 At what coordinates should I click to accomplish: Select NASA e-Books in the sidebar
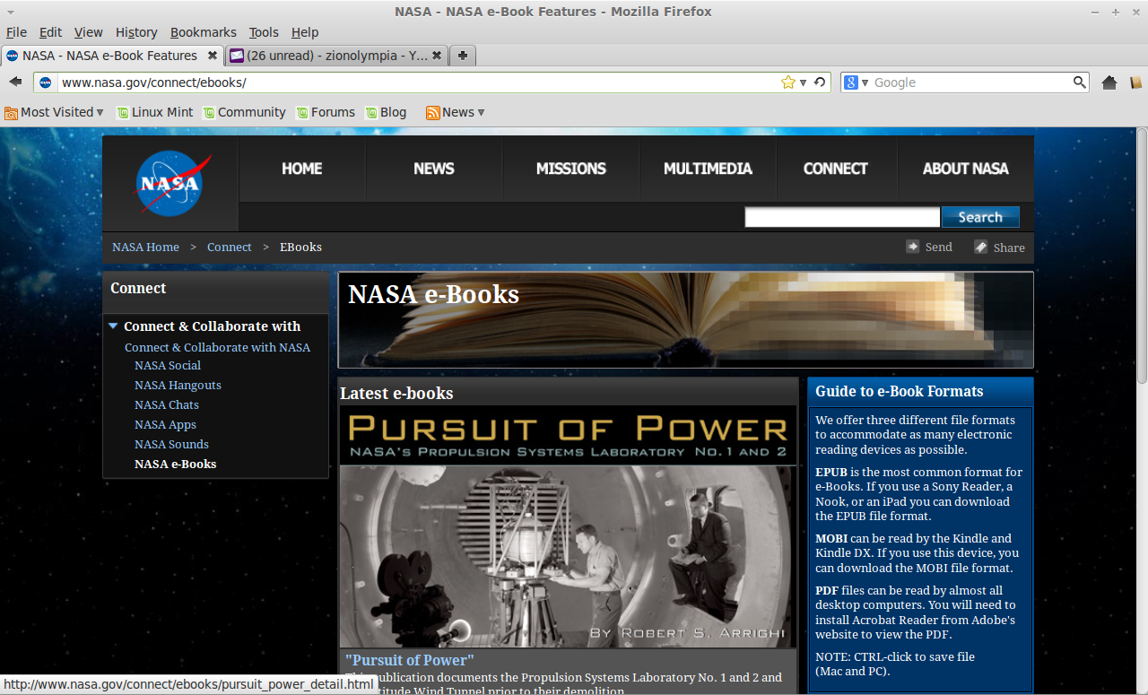tap(175, 464)
